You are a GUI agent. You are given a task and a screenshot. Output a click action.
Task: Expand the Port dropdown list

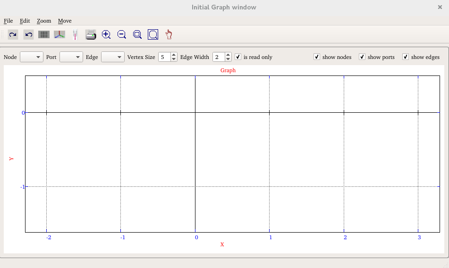click(71, 57)
